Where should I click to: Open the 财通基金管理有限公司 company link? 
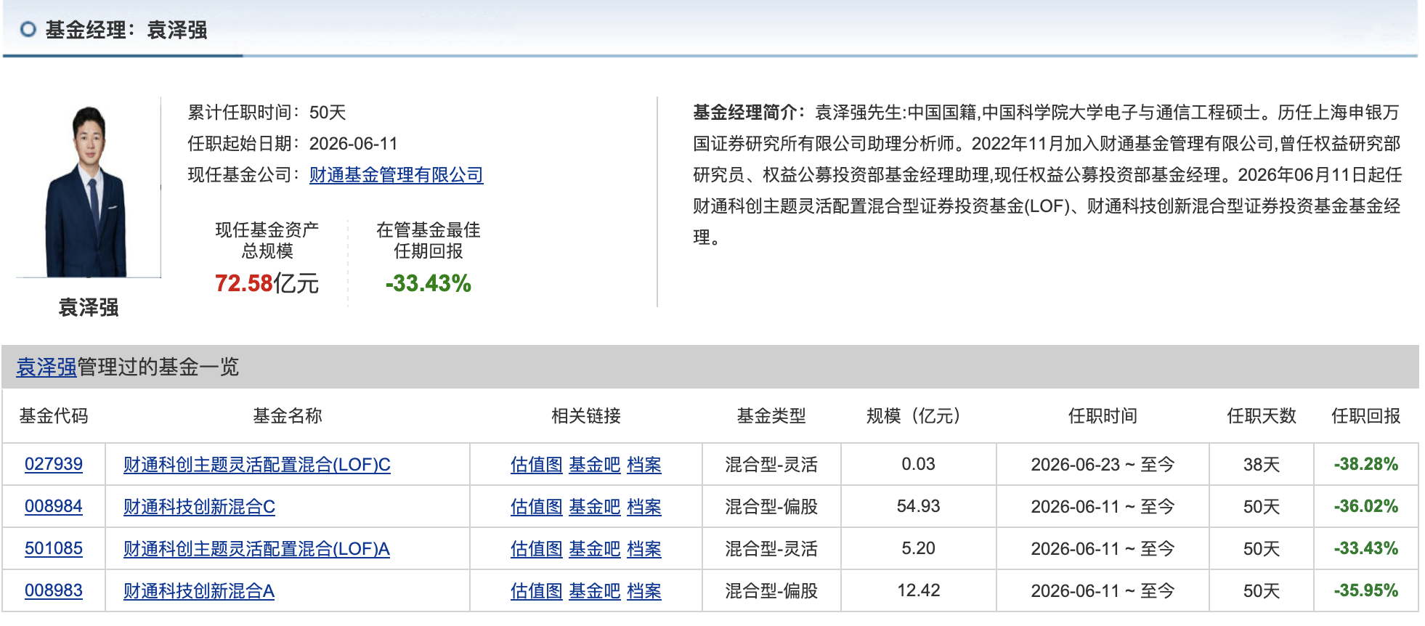pos(396,175)
